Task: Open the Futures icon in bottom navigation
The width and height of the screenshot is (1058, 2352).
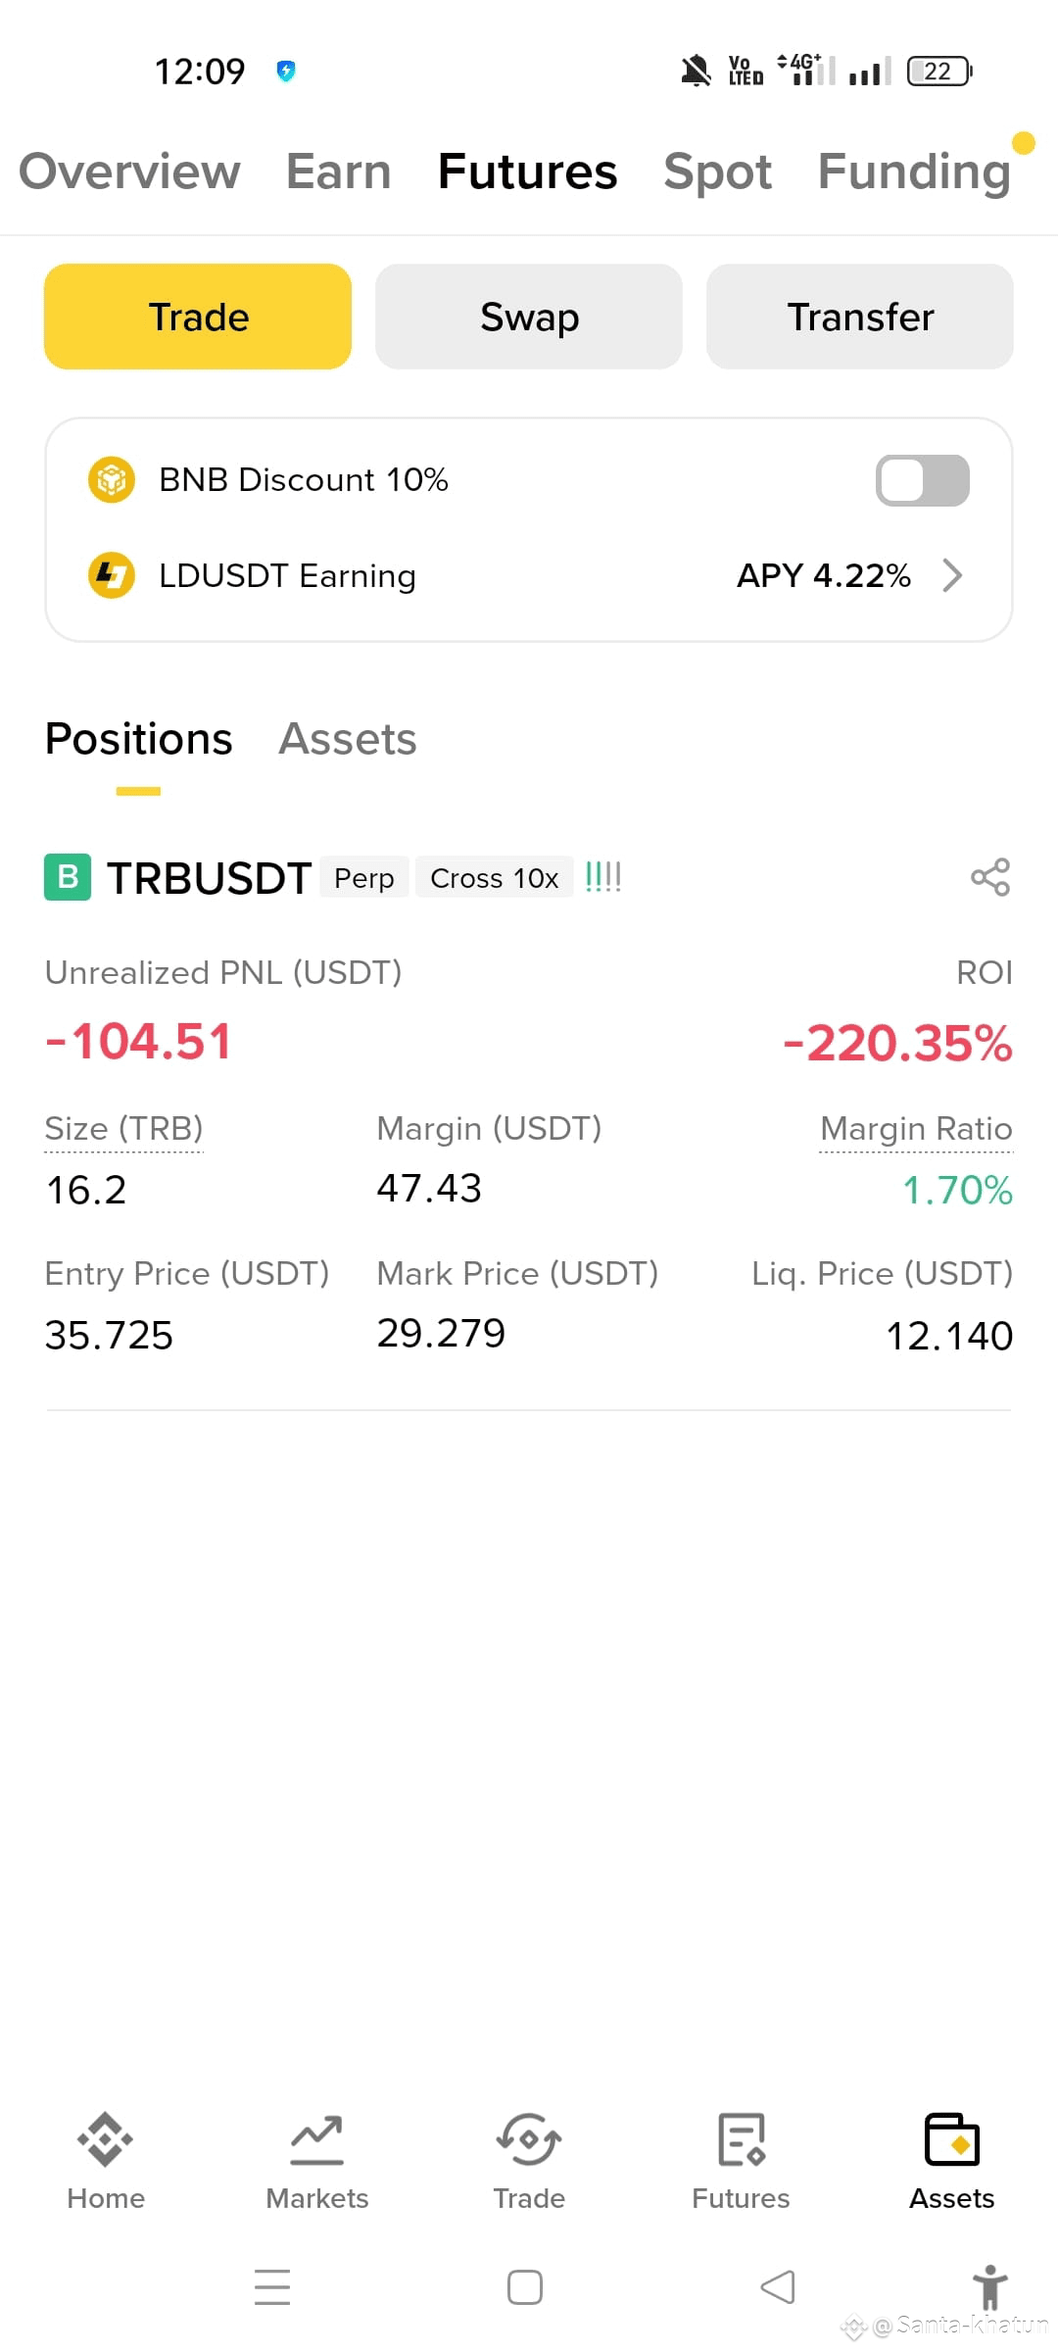Action: (x=741, y=2139)
